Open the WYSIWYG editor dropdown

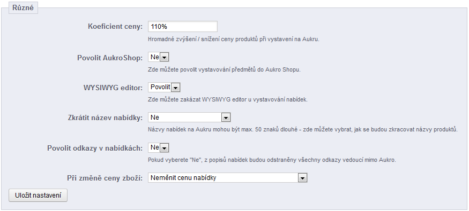coord(164,87)
